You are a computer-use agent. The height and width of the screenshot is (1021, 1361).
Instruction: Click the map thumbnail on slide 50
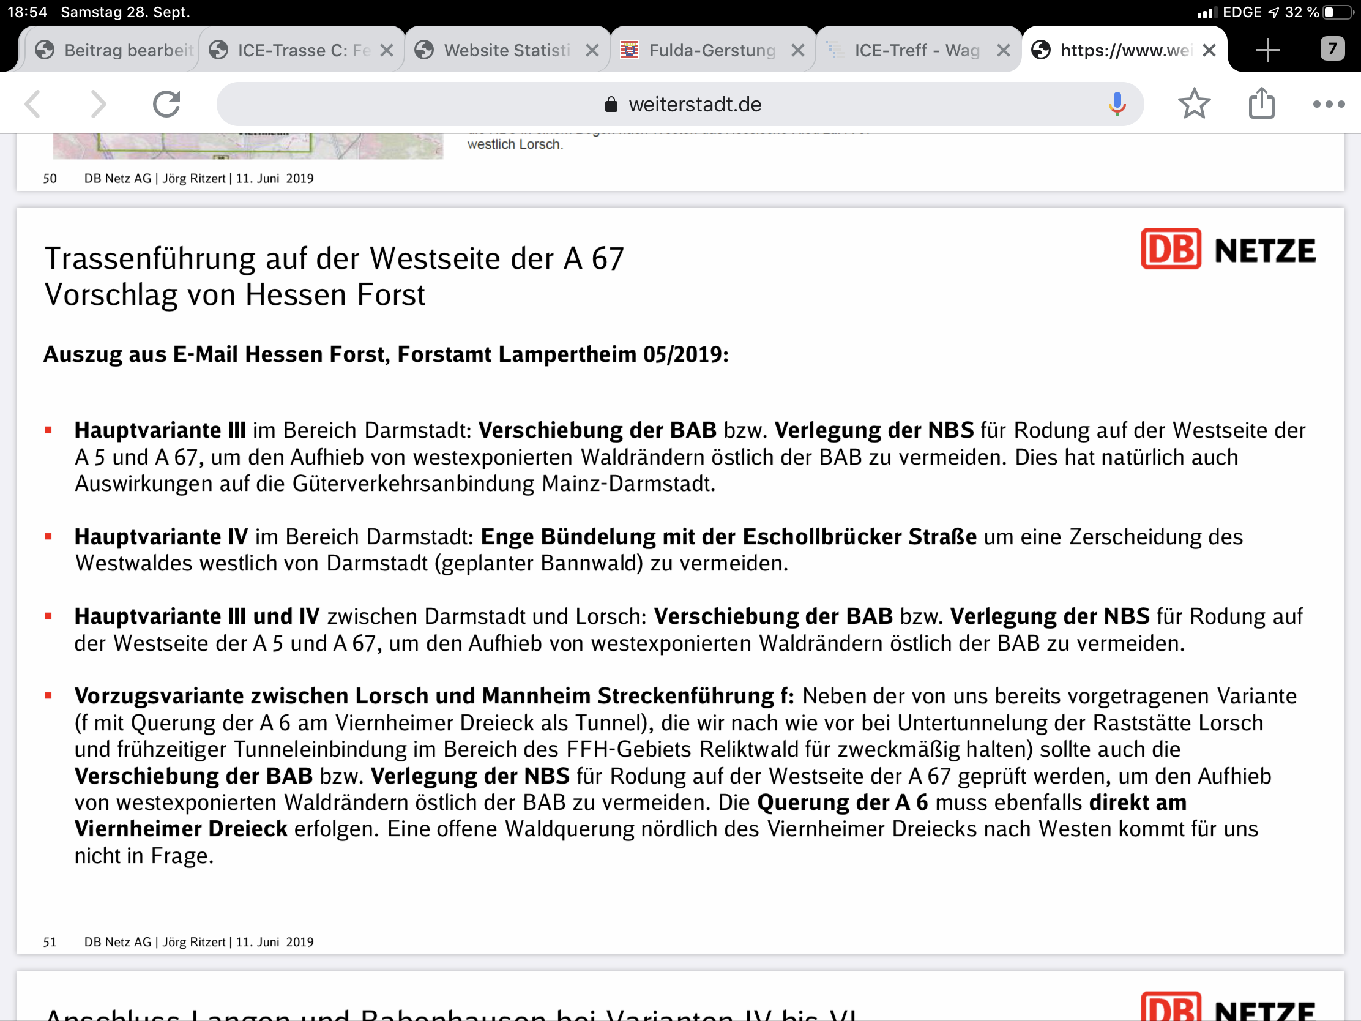[x=248, y=146]
